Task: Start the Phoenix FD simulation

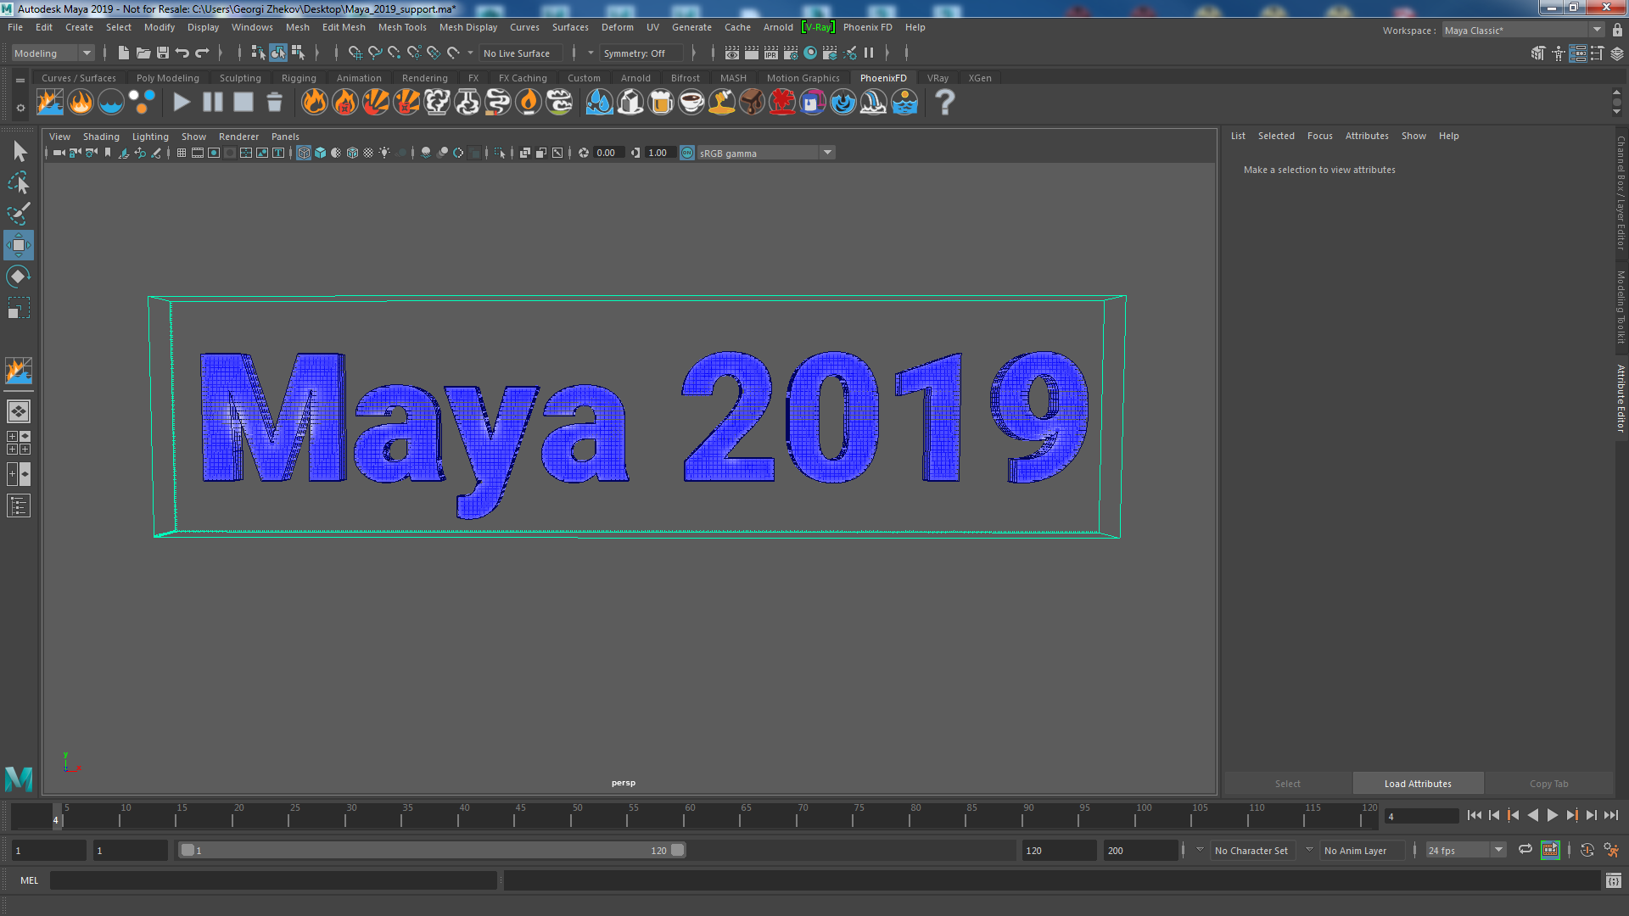Action: (182, 103)
